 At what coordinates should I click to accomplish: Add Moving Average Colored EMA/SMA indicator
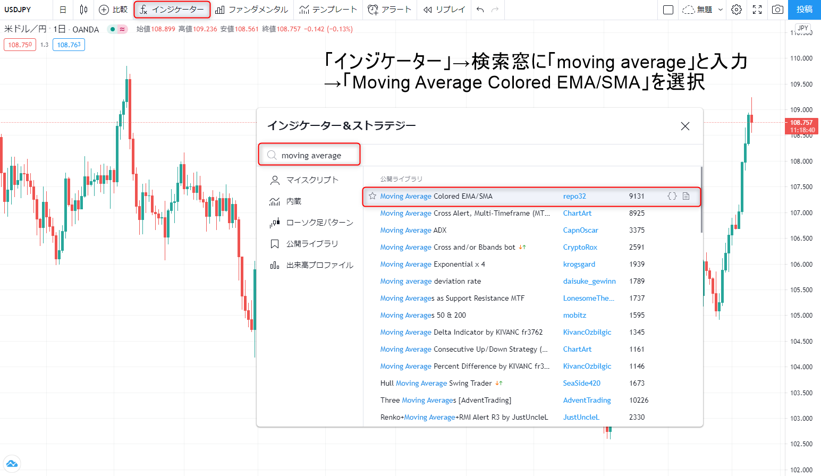point(436,196)
